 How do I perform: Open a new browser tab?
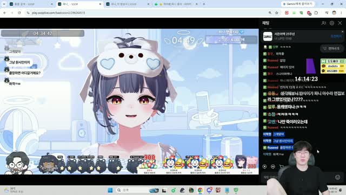pos(204,4)
